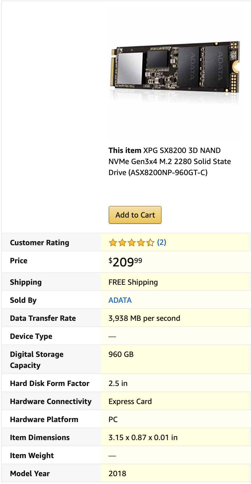Click the Express Card connectivity value
251x484 pixels.
130,401
